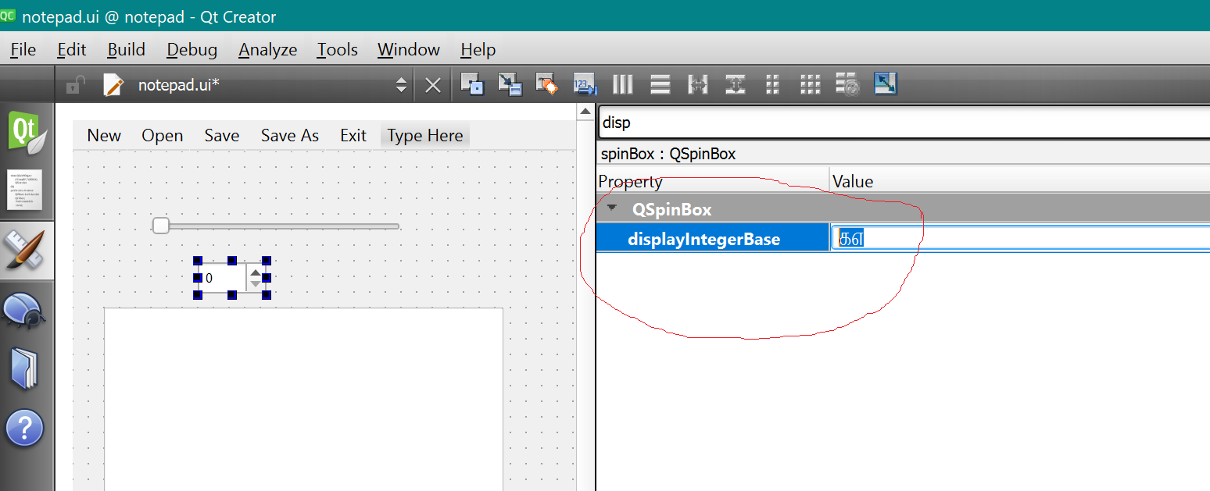Collapse the QSpinBox property group
Screen dimensions: 1210x491
pos(613,208)
